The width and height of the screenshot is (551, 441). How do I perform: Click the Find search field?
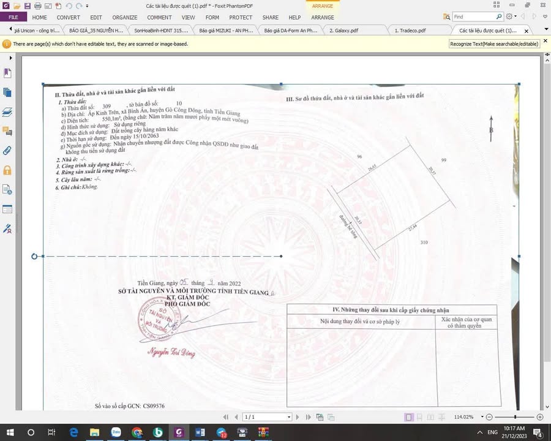(x=473, y=17)
